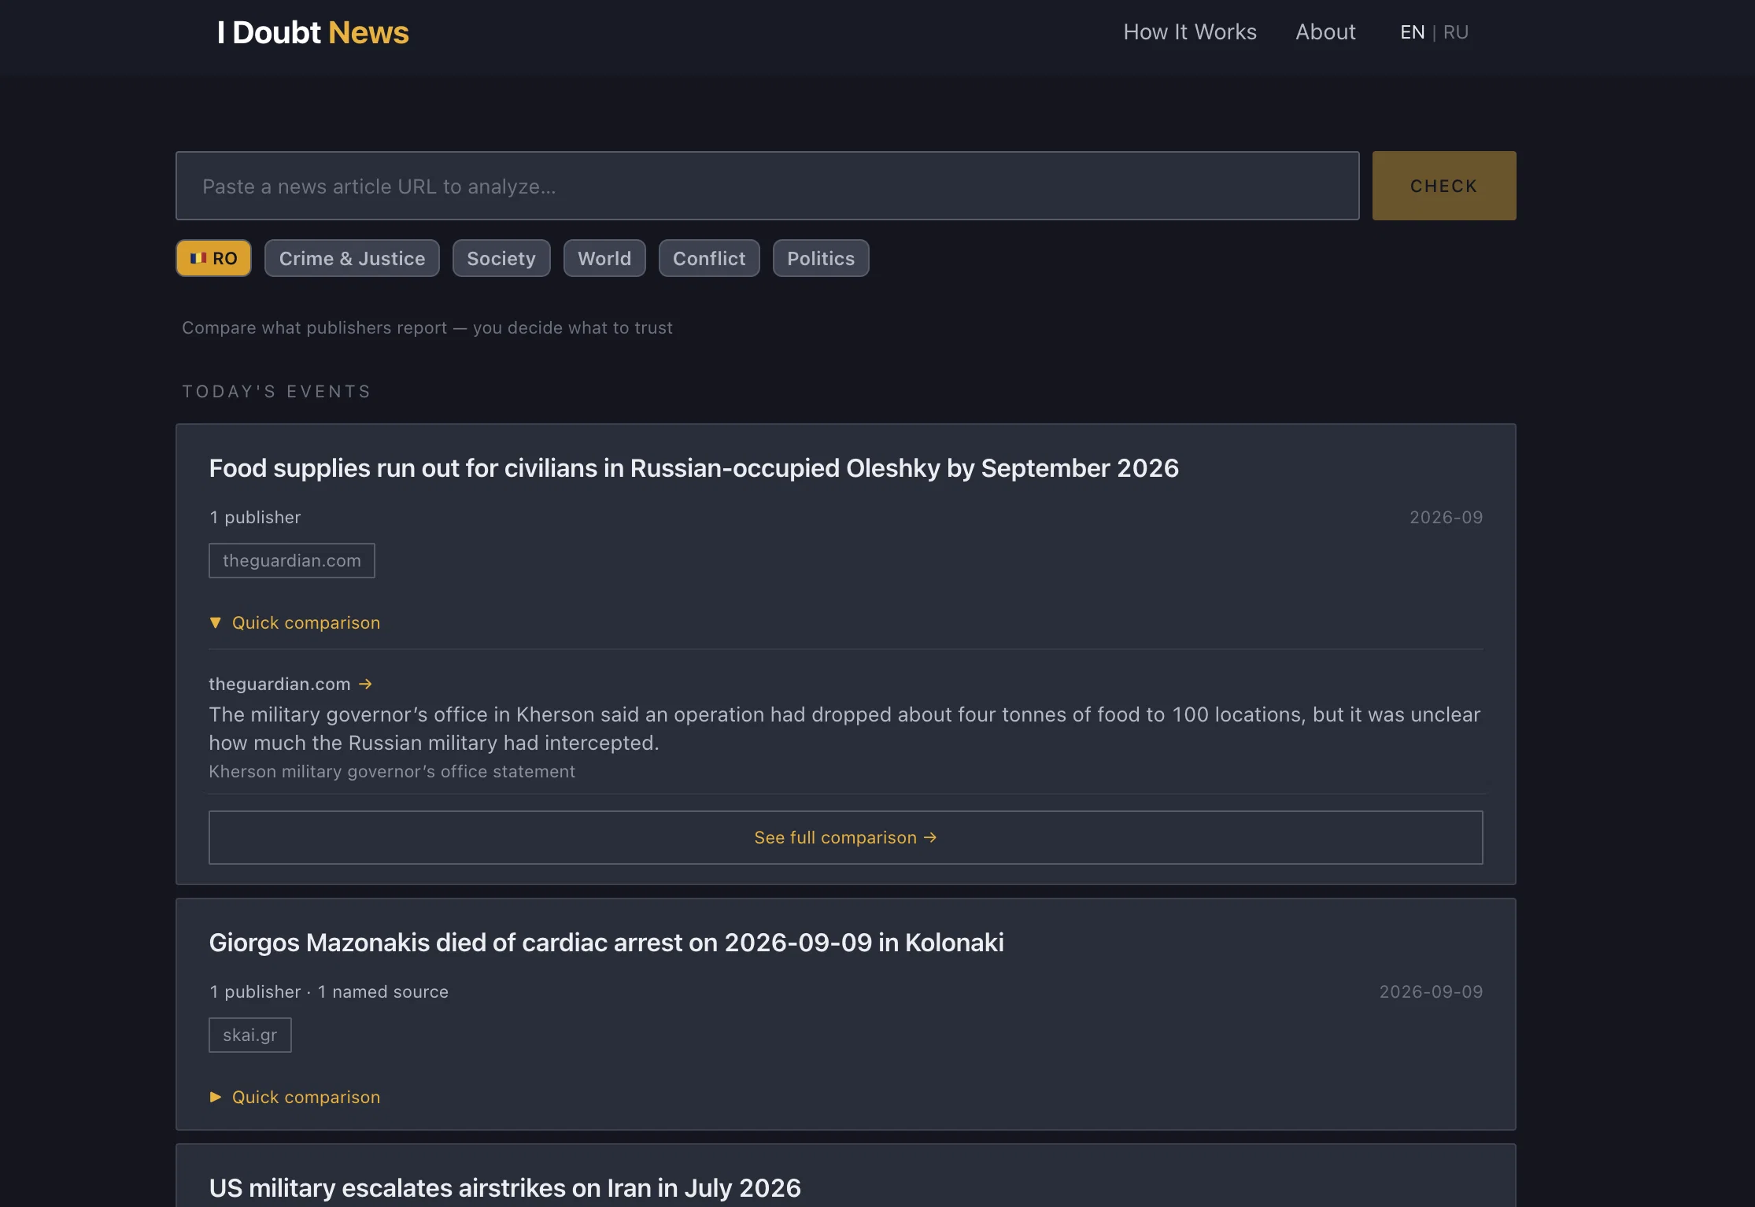The image size is (1755, 1207).
Task: Click See full comparison button
Action: pos(846,837)
